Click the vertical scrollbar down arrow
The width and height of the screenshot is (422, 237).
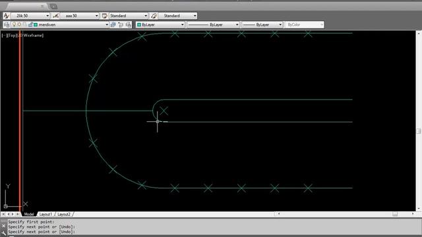tap(419, 209)
